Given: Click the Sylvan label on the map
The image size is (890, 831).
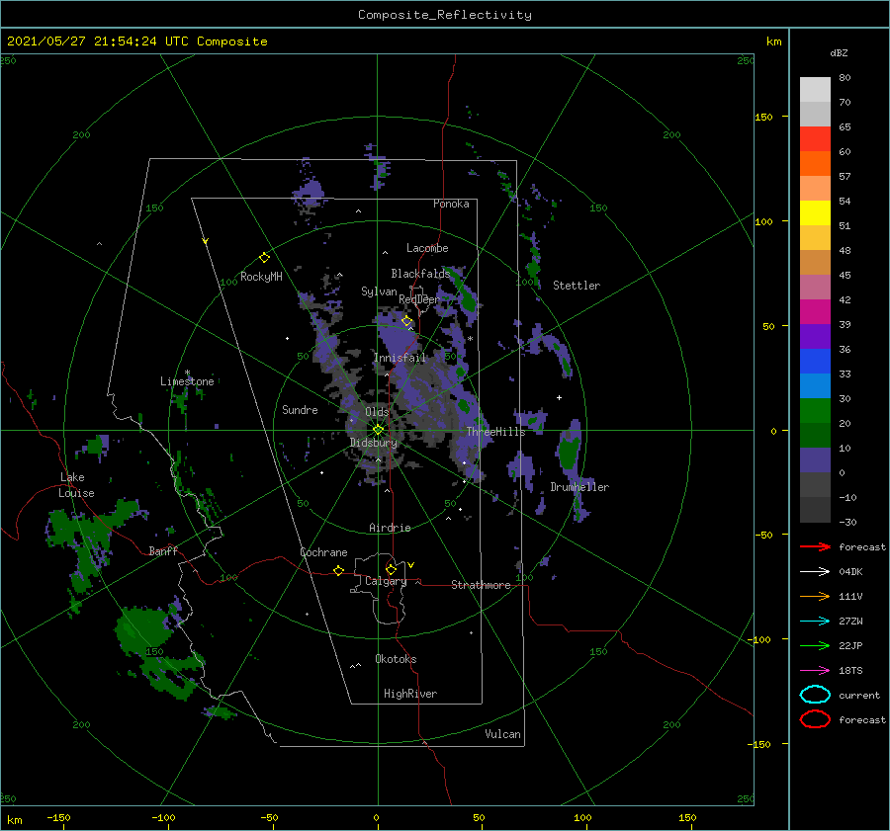Looking at the screenshot, I should (379, 291).
